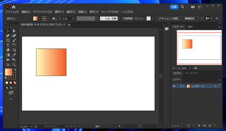Image resolution: width=226 pixels, height=131 pixels.
Task: Switch to CC ライブラリ tab
Action: click(191, 73)
